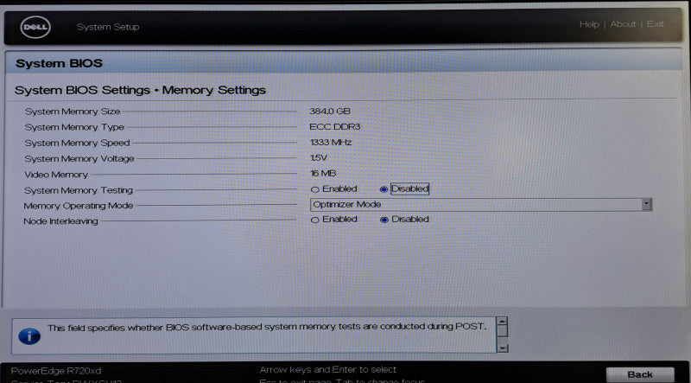The image size is (691, 383).
Task: Open the Help link in header
Action: point(589,24)
